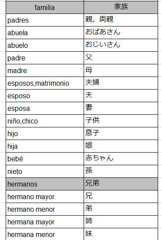The width and height of the screenshot is (162, 240).
Task: Select the 'おじいさん' cell
Action: tap(121, 45)
